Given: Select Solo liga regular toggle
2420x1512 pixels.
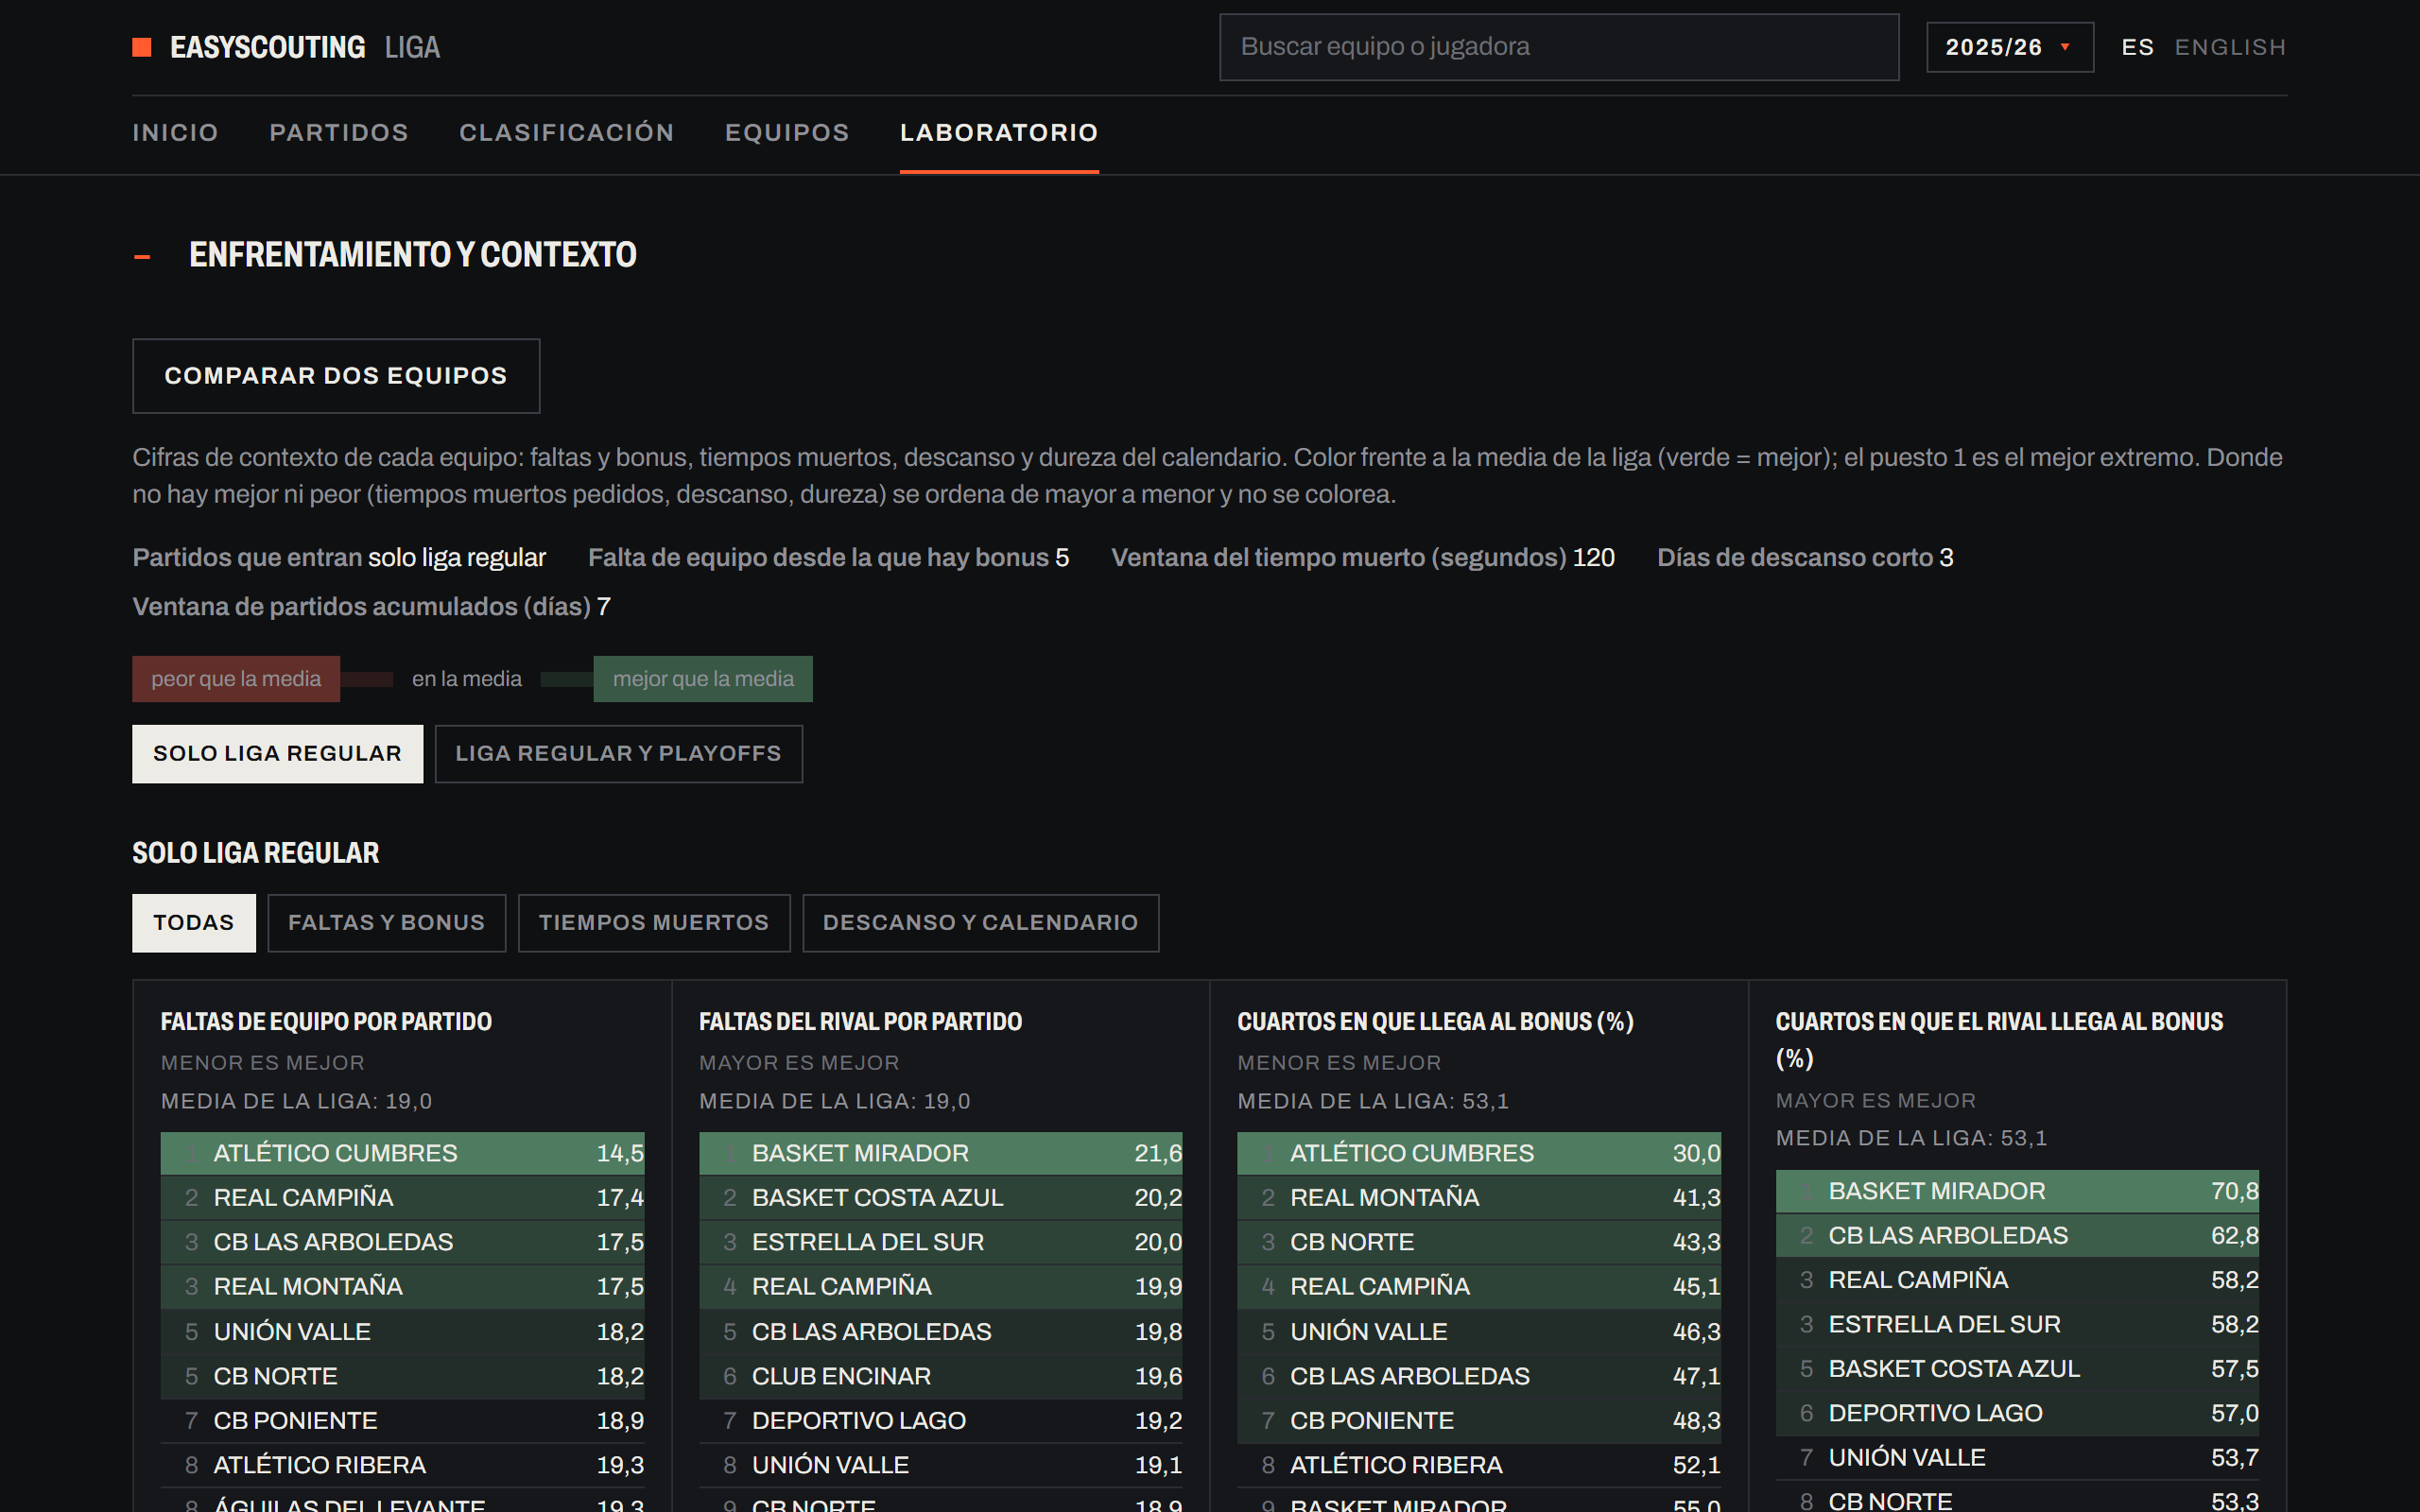Looking at the screenshot, I should (x=277, y=754).
